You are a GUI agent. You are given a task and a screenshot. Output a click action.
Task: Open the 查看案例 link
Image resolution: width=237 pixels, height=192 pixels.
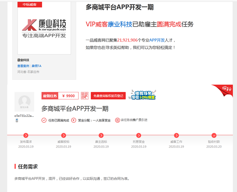(23, 66)
